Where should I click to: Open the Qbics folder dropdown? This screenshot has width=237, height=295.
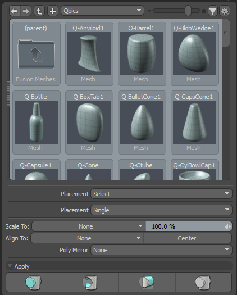[103, 11]
